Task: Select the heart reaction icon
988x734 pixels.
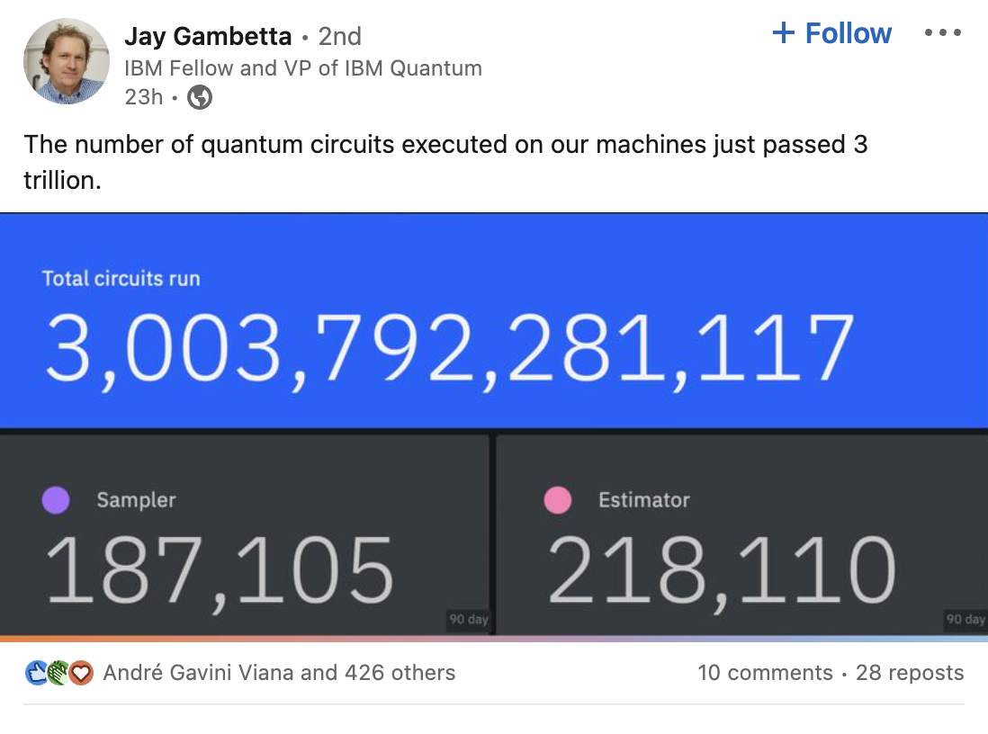Action: point(81,672)
